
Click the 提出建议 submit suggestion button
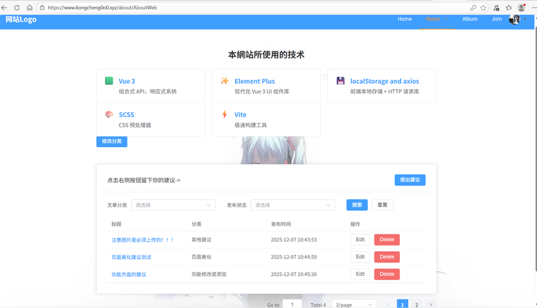409,180
